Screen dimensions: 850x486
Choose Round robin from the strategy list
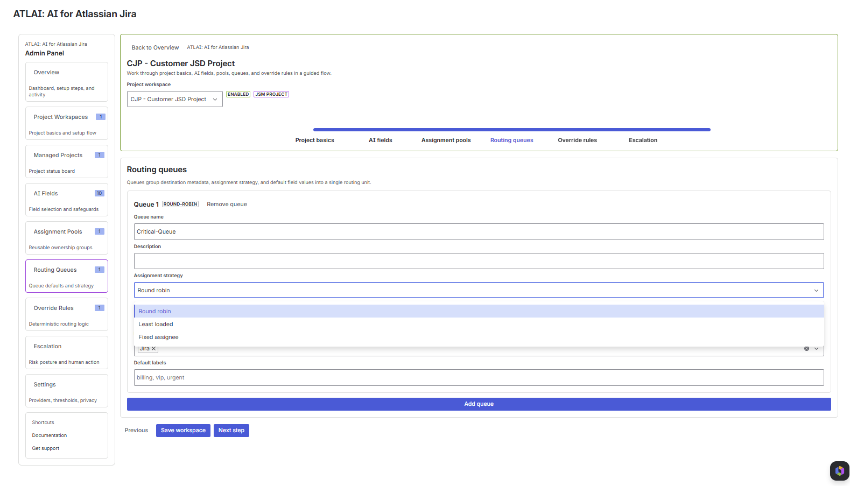click(479, 311)
